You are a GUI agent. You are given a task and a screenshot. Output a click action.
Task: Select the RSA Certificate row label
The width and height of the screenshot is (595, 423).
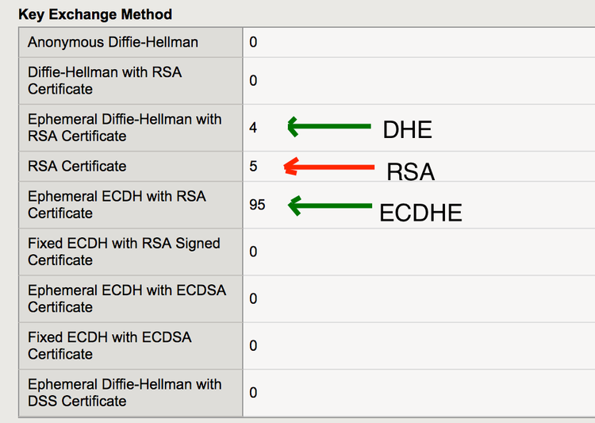[x=77, y=167]
